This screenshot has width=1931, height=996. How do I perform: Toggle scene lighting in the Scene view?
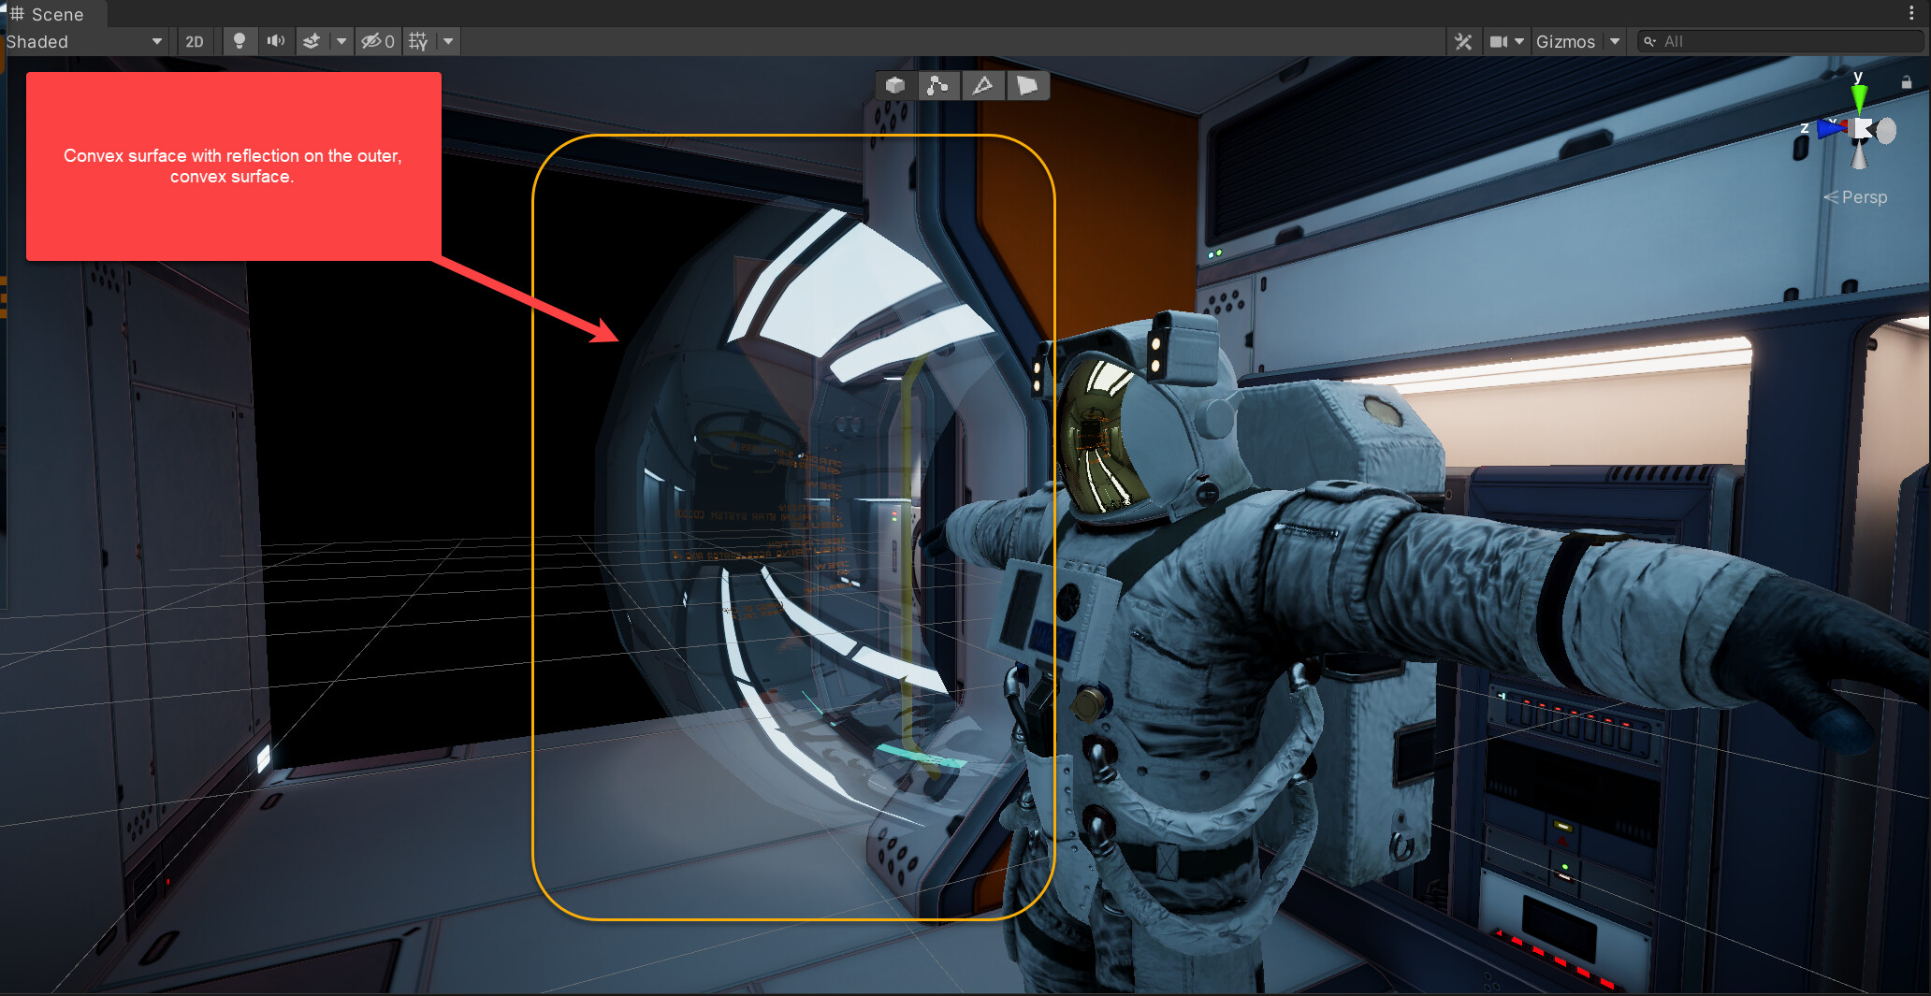240,41
